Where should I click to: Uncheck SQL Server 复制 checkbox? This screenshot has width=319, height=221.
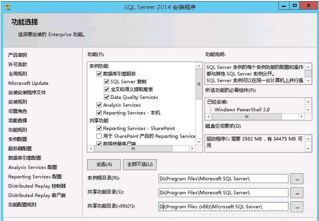click(x=107, y=82)
